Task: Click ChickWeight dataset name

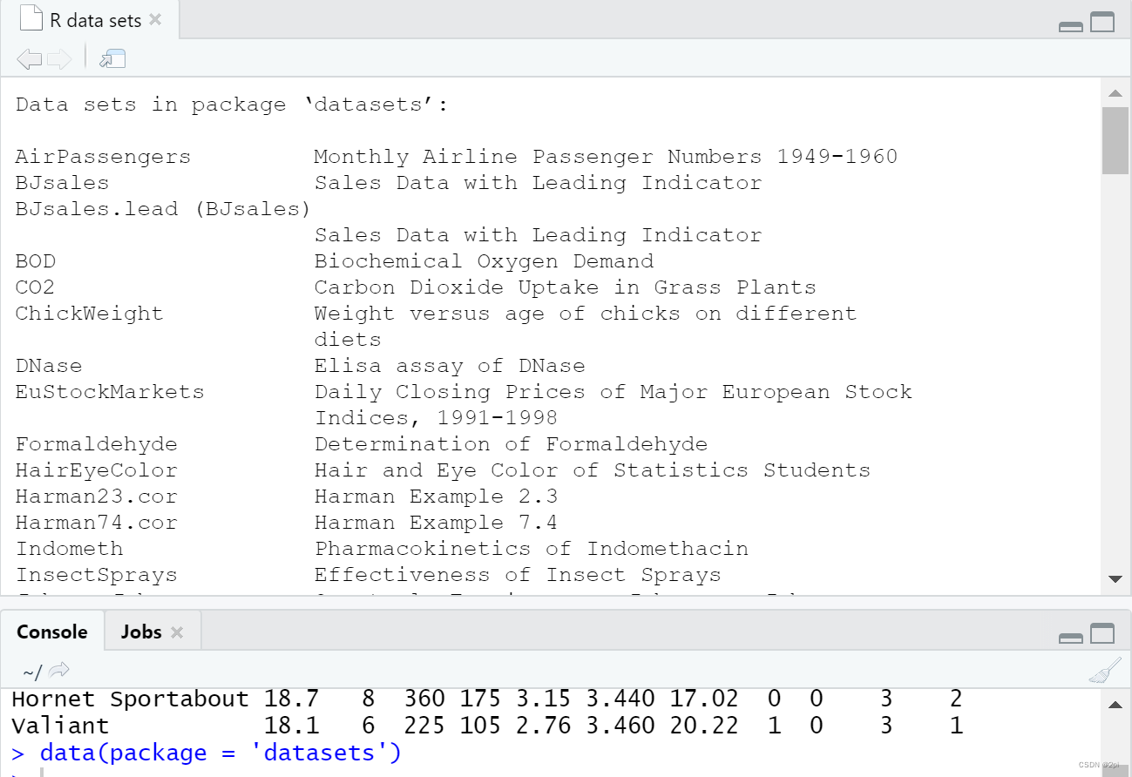Action: coord(89,314)
